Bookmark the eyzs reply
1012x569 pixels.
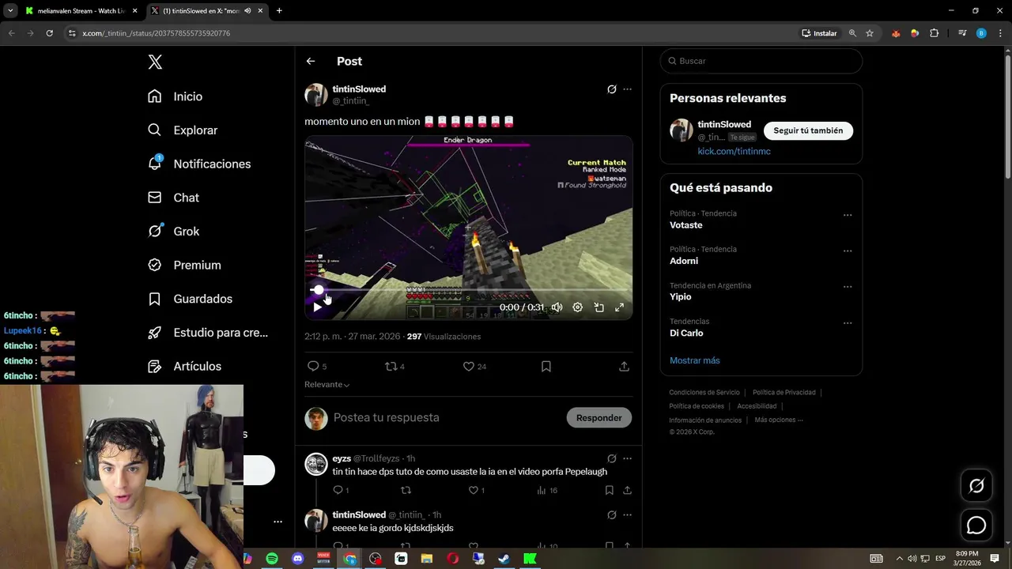[x=610, y=491]
